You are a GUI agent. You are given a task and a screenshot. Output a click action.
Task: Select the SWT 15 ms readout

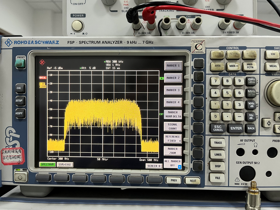pos(113,68)
